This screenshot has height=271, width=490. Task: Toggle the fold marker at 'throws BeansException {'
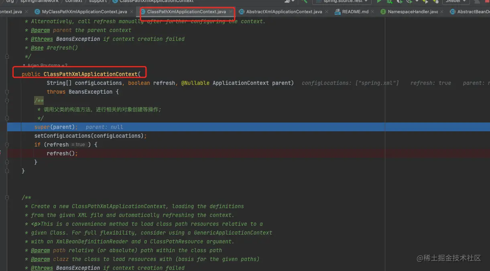click(7, 92)
